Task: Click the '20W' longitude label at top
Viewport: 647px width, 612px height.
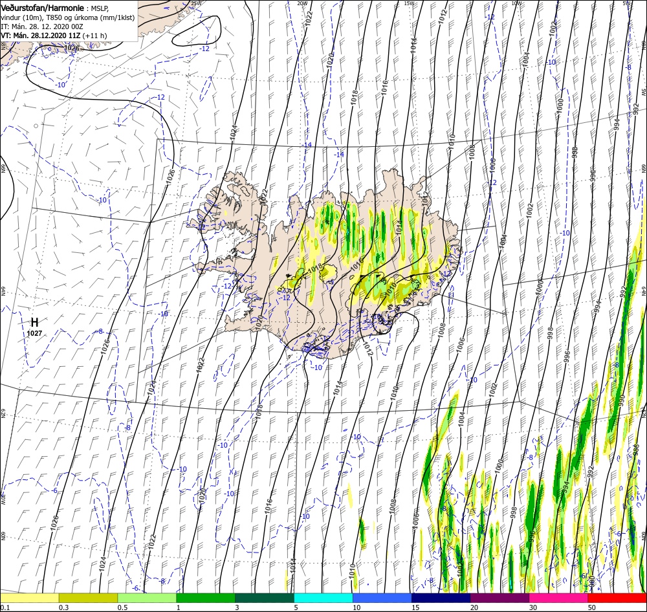Action: point(302,3)
